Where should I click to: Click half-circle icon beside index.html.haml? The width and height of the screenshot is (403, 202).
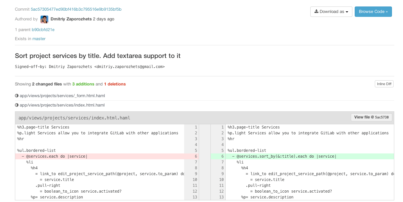point(17,105)
